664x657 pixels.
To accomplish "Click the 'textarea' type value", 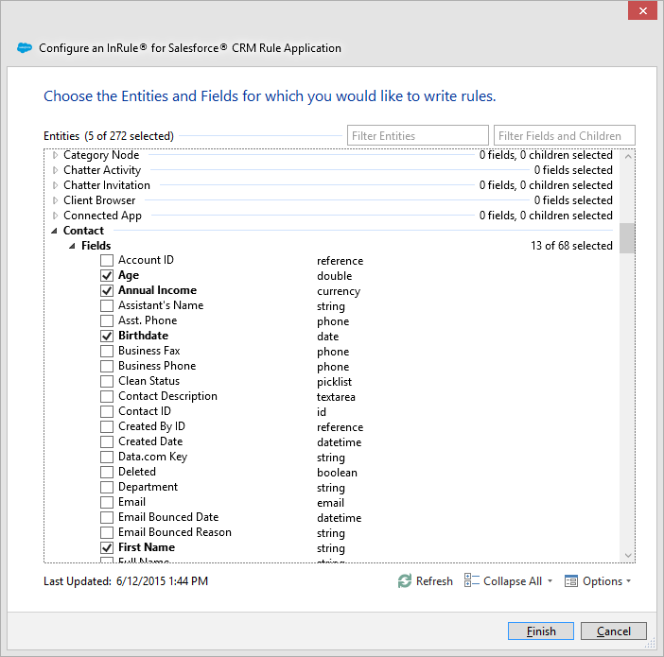I will click(336, 397).
